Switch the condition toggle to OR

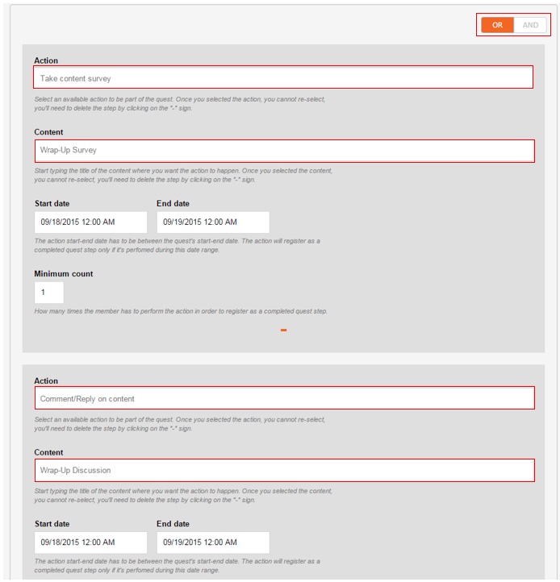(x=497, y=25)
